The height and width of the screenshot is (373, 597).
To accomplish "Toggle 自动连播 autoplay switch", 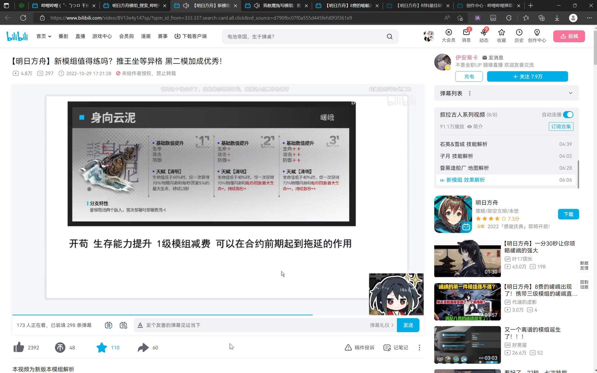I will tap(568, 114).
